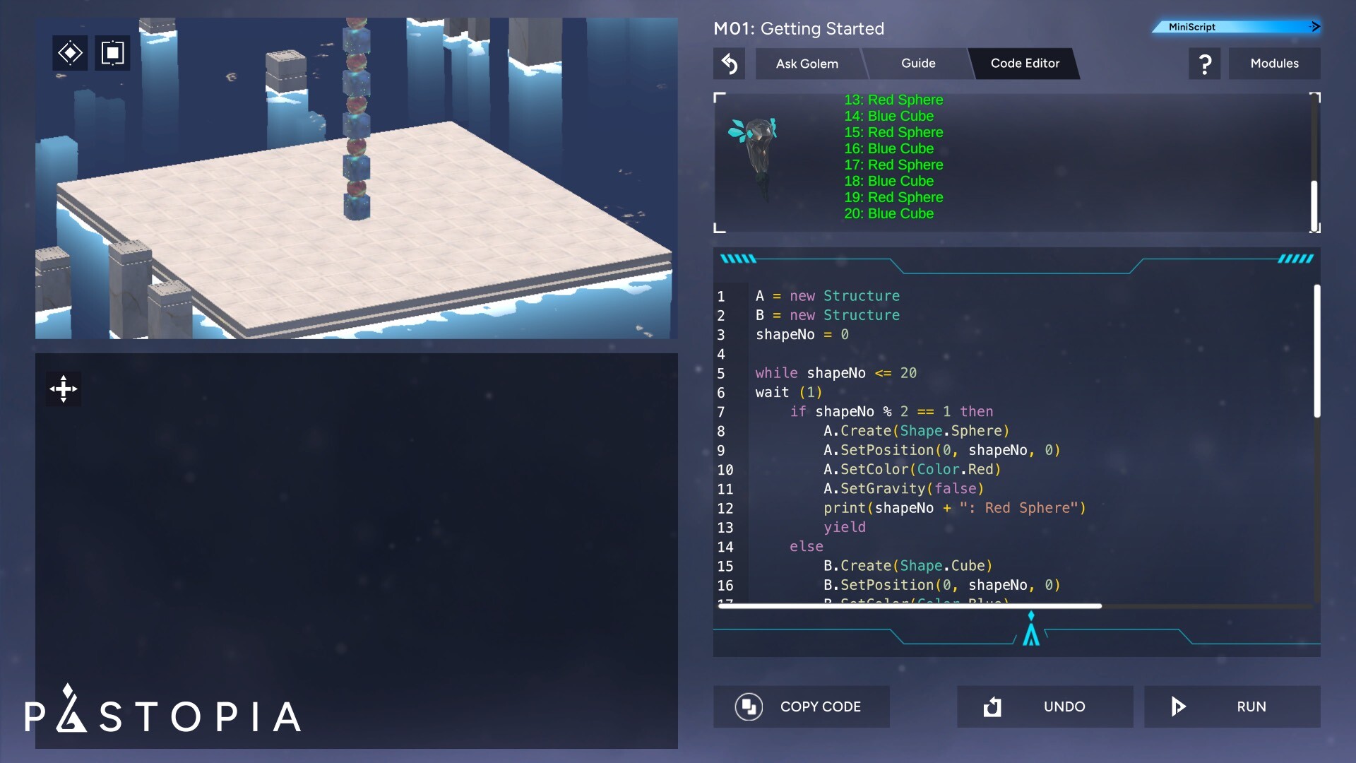This screenshot has width=1356, height=763.
Task: Select the Code Editor tab
Action: [1025, 64]
